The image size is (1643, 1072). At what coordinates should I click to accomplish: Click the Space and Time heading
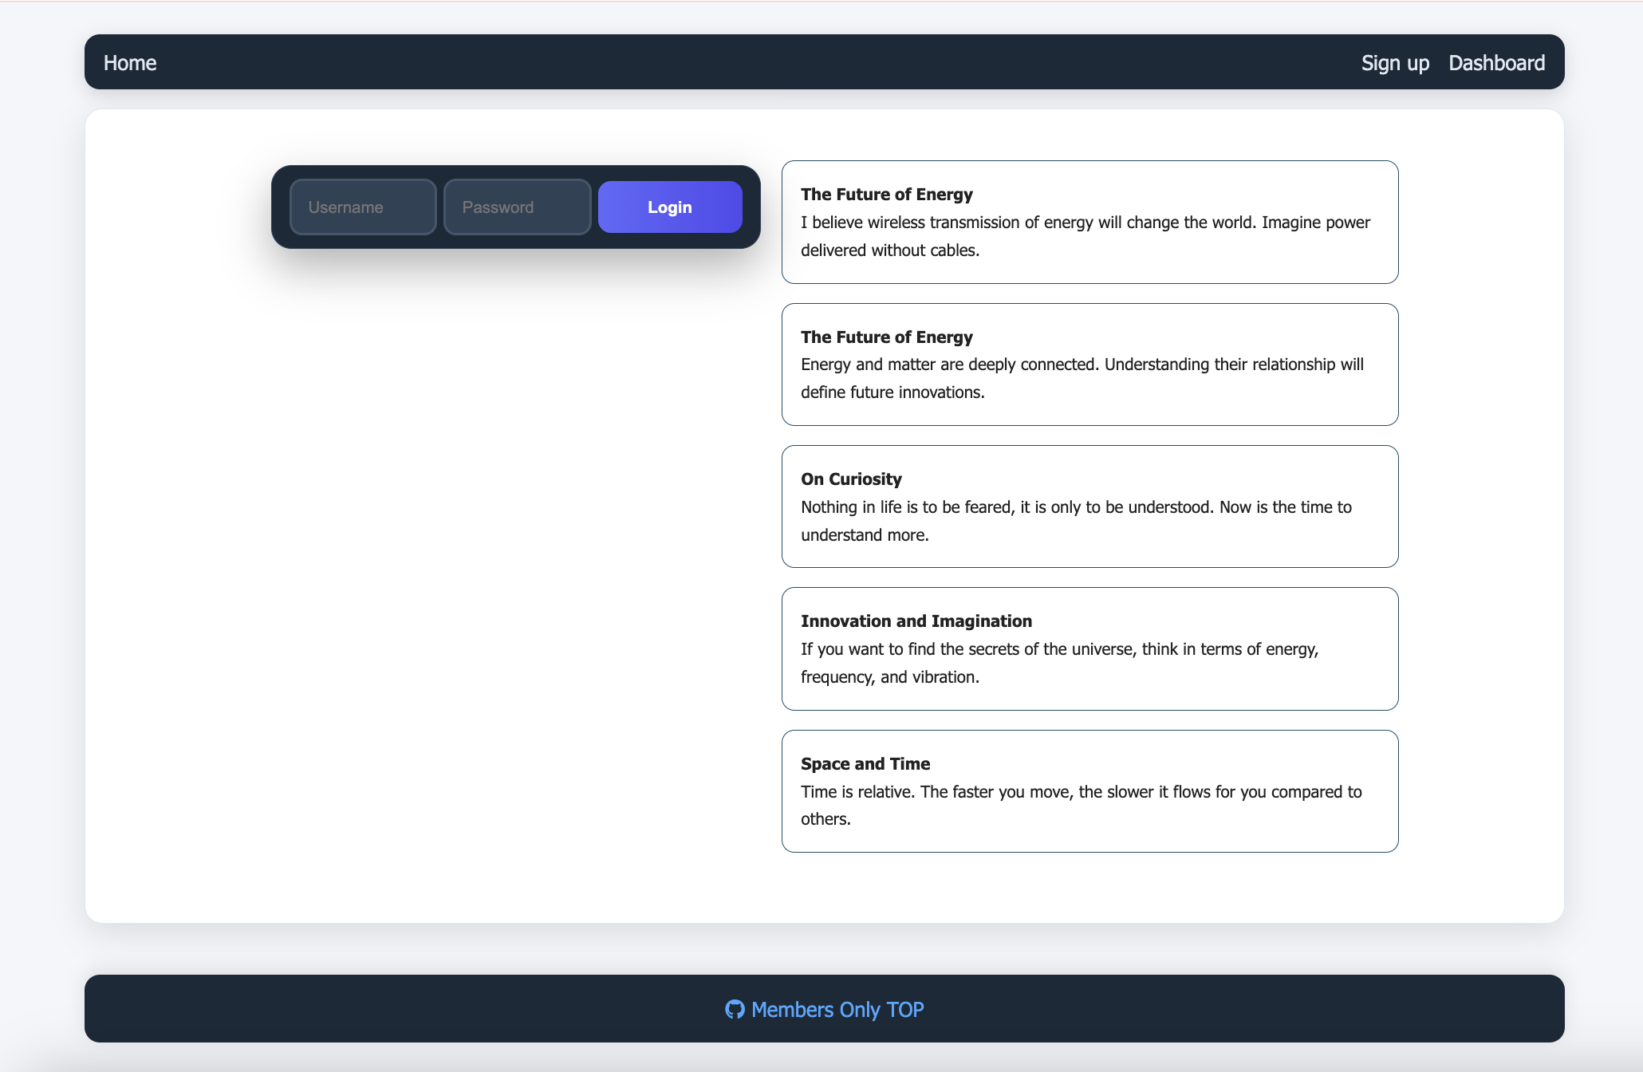pos(865,763)
